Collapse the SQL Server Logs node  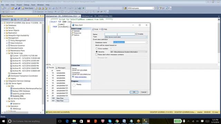7,53
